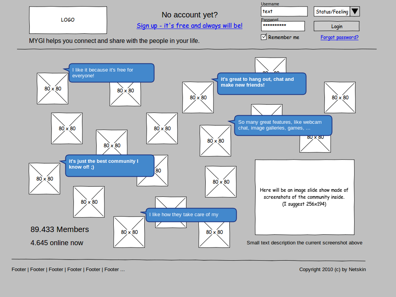Click the "So many great features" bubble
Screen dimensions: 396x297
[x=283, y=125]
